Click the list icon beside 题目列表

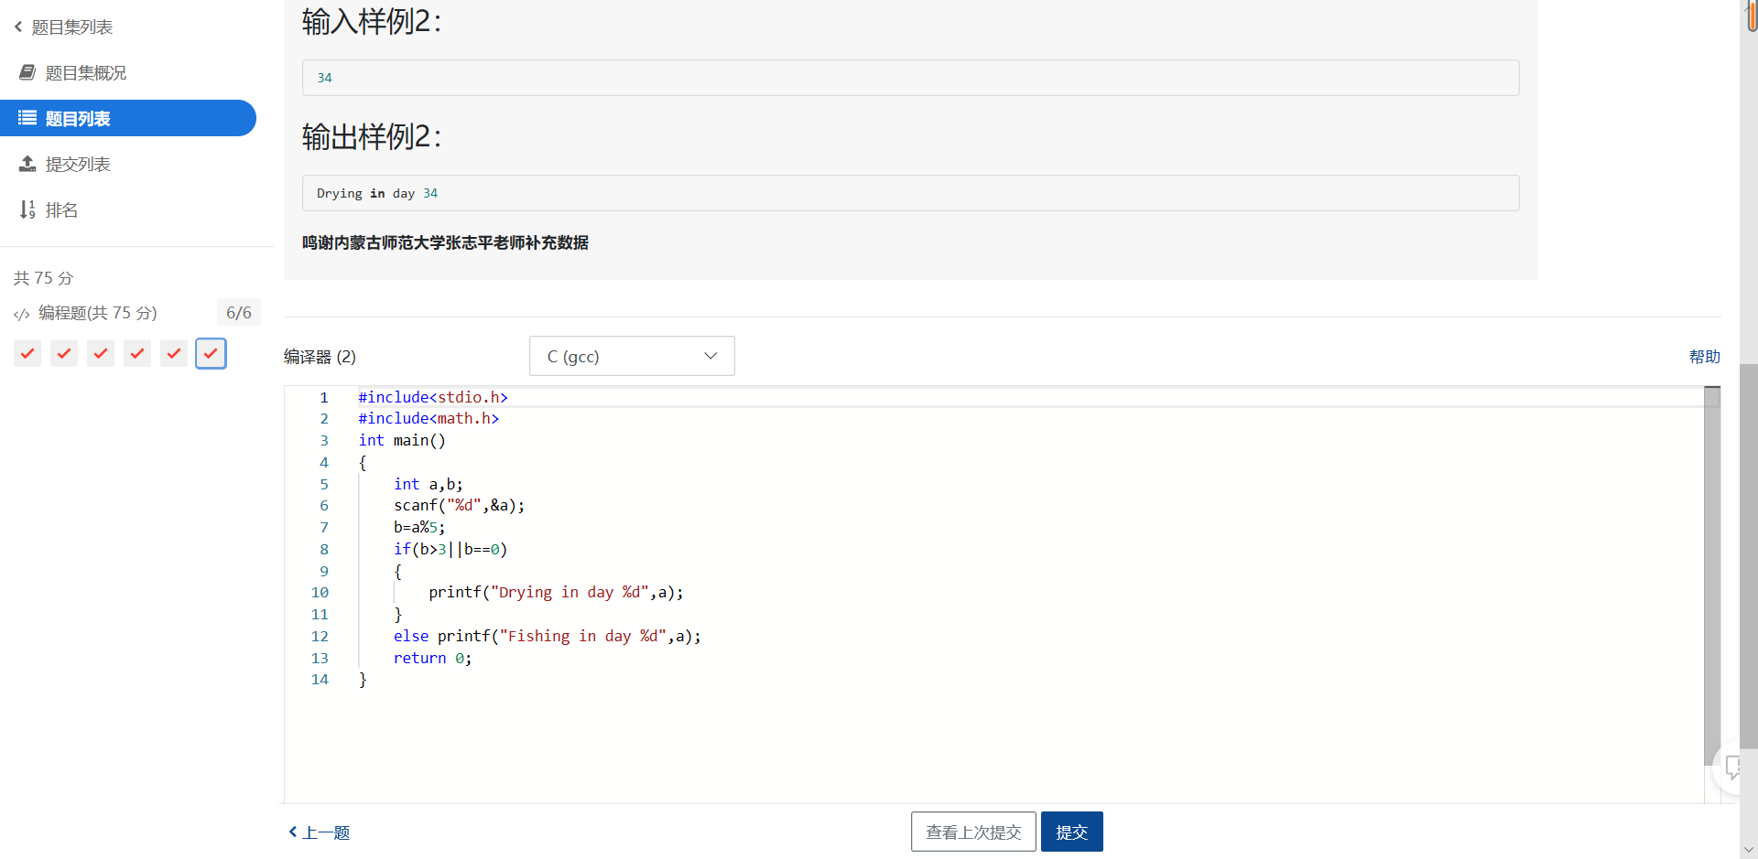[27, 118]
